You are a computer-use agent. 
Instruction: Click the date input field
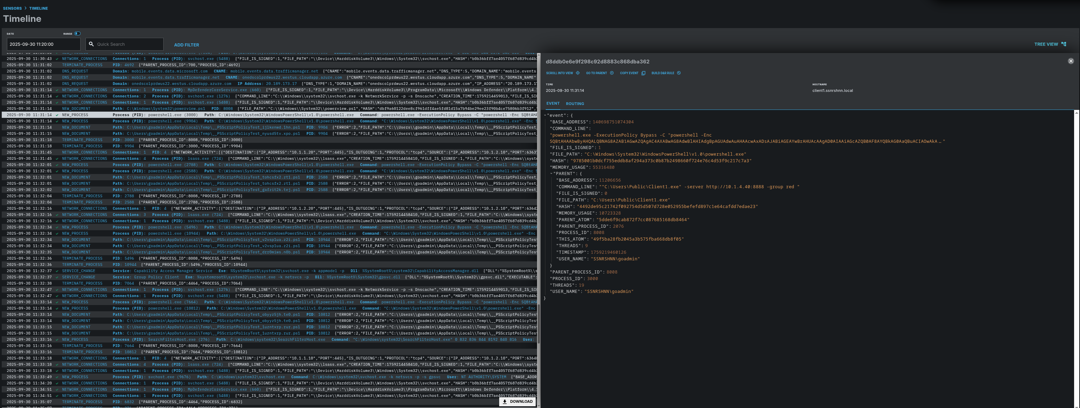click(43, 44)
